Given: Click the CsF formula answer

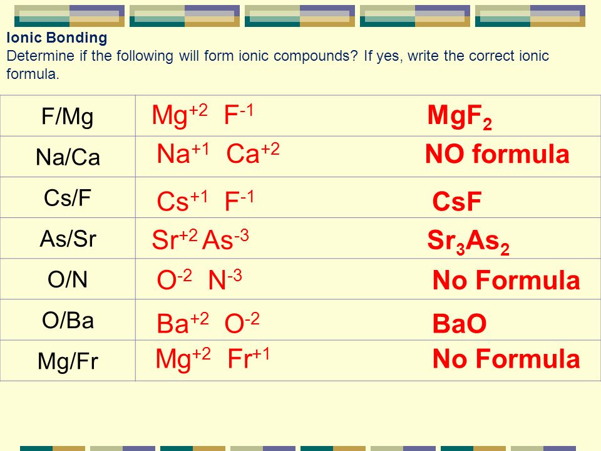Looking at the screenshot, I should [457, 201].
